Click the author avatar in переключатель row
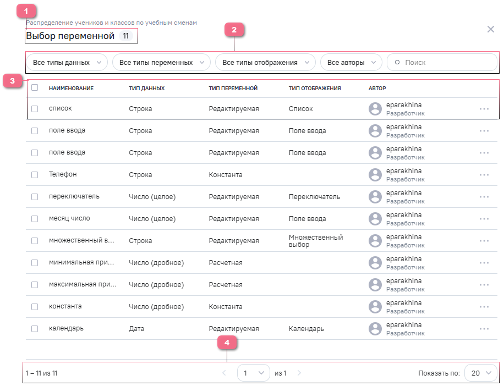This screenshot has height=386, width=504. (375, 197)
